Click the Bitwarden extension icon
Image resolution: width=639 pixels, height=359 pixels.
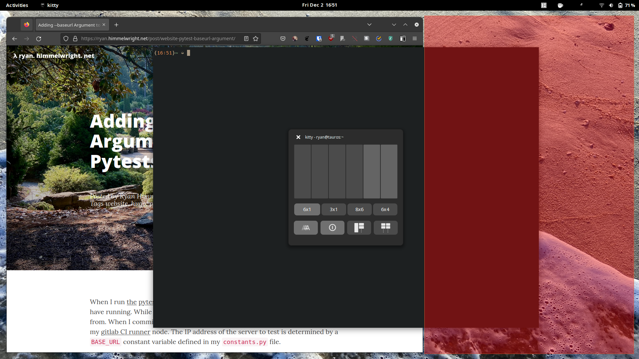319,39
